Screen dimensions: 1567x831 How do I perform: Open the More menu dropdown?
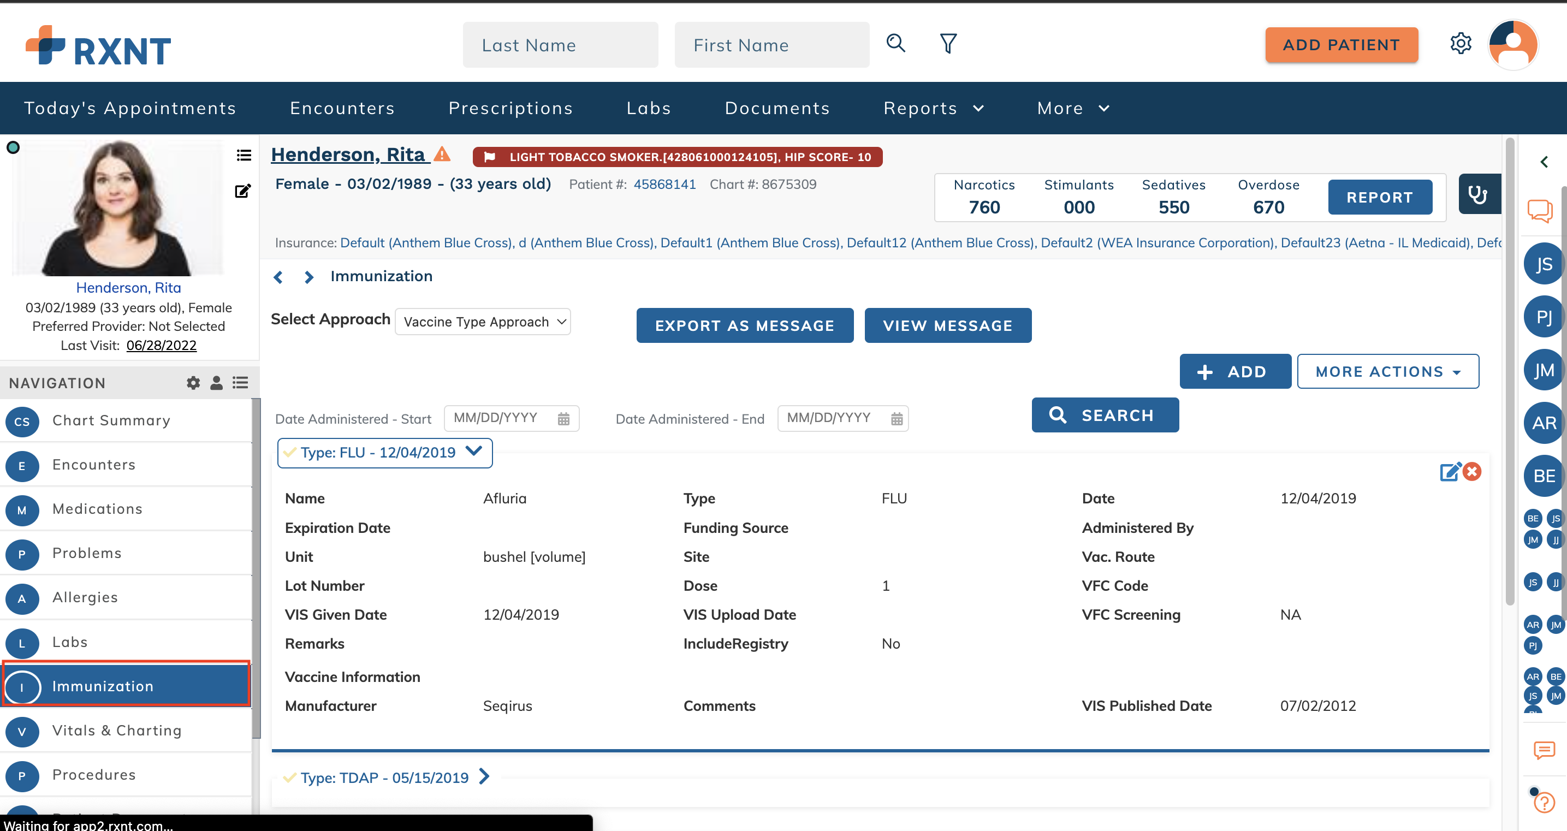(1073, 108)
